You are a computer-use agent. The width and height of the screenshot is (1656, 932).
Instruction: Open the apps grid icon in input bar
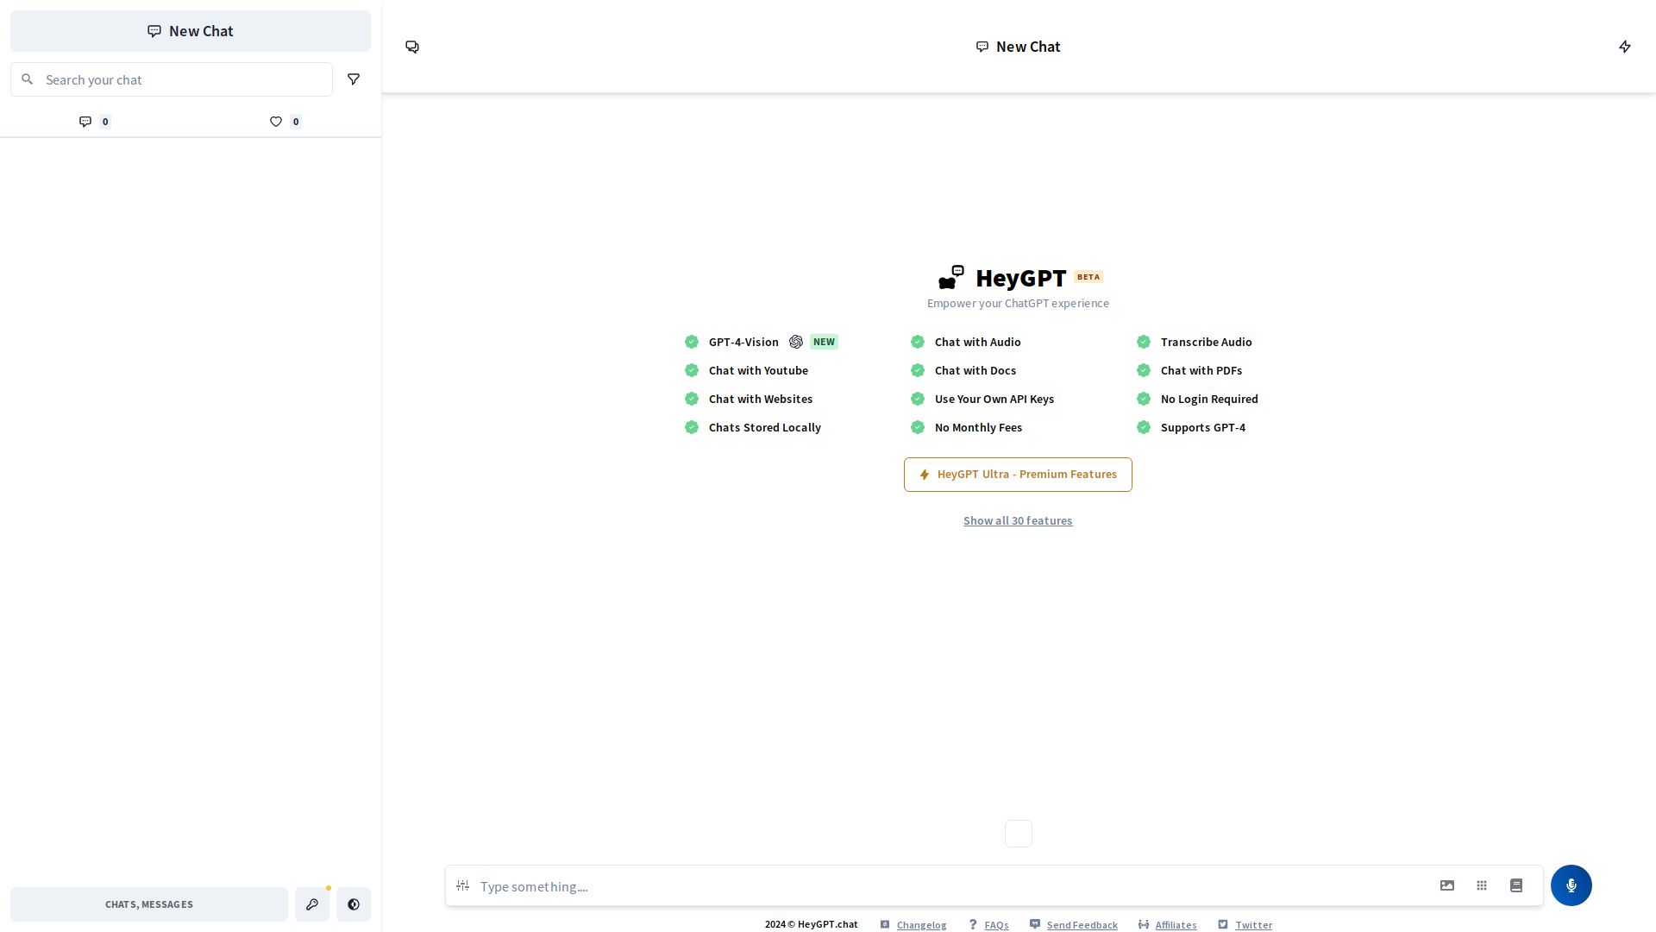pos(1482,885)
